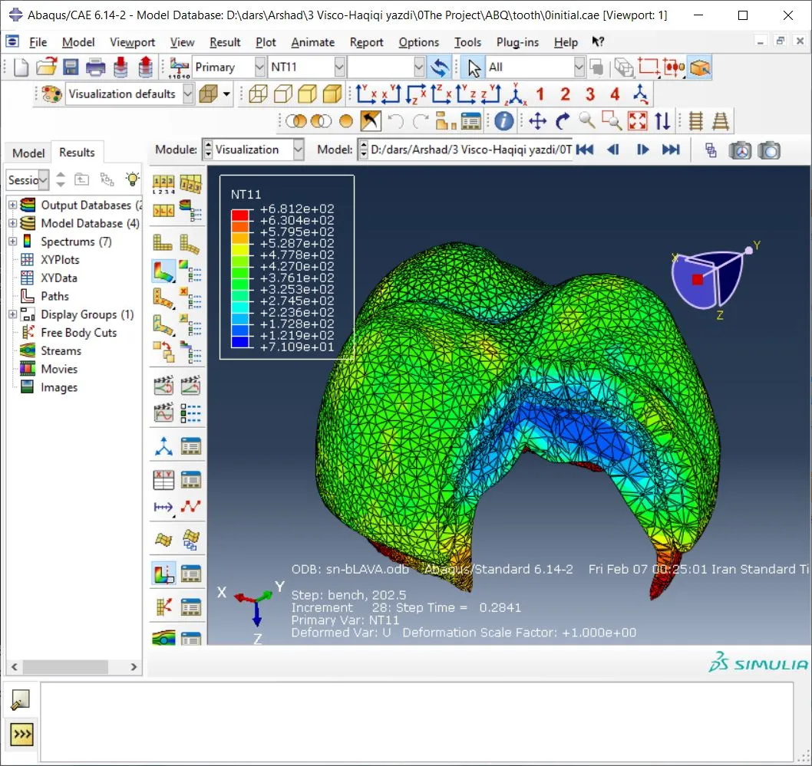Toggle shaded render style
Image resolution: width=812 pixels, height=766 pixels.
(332, 94)
